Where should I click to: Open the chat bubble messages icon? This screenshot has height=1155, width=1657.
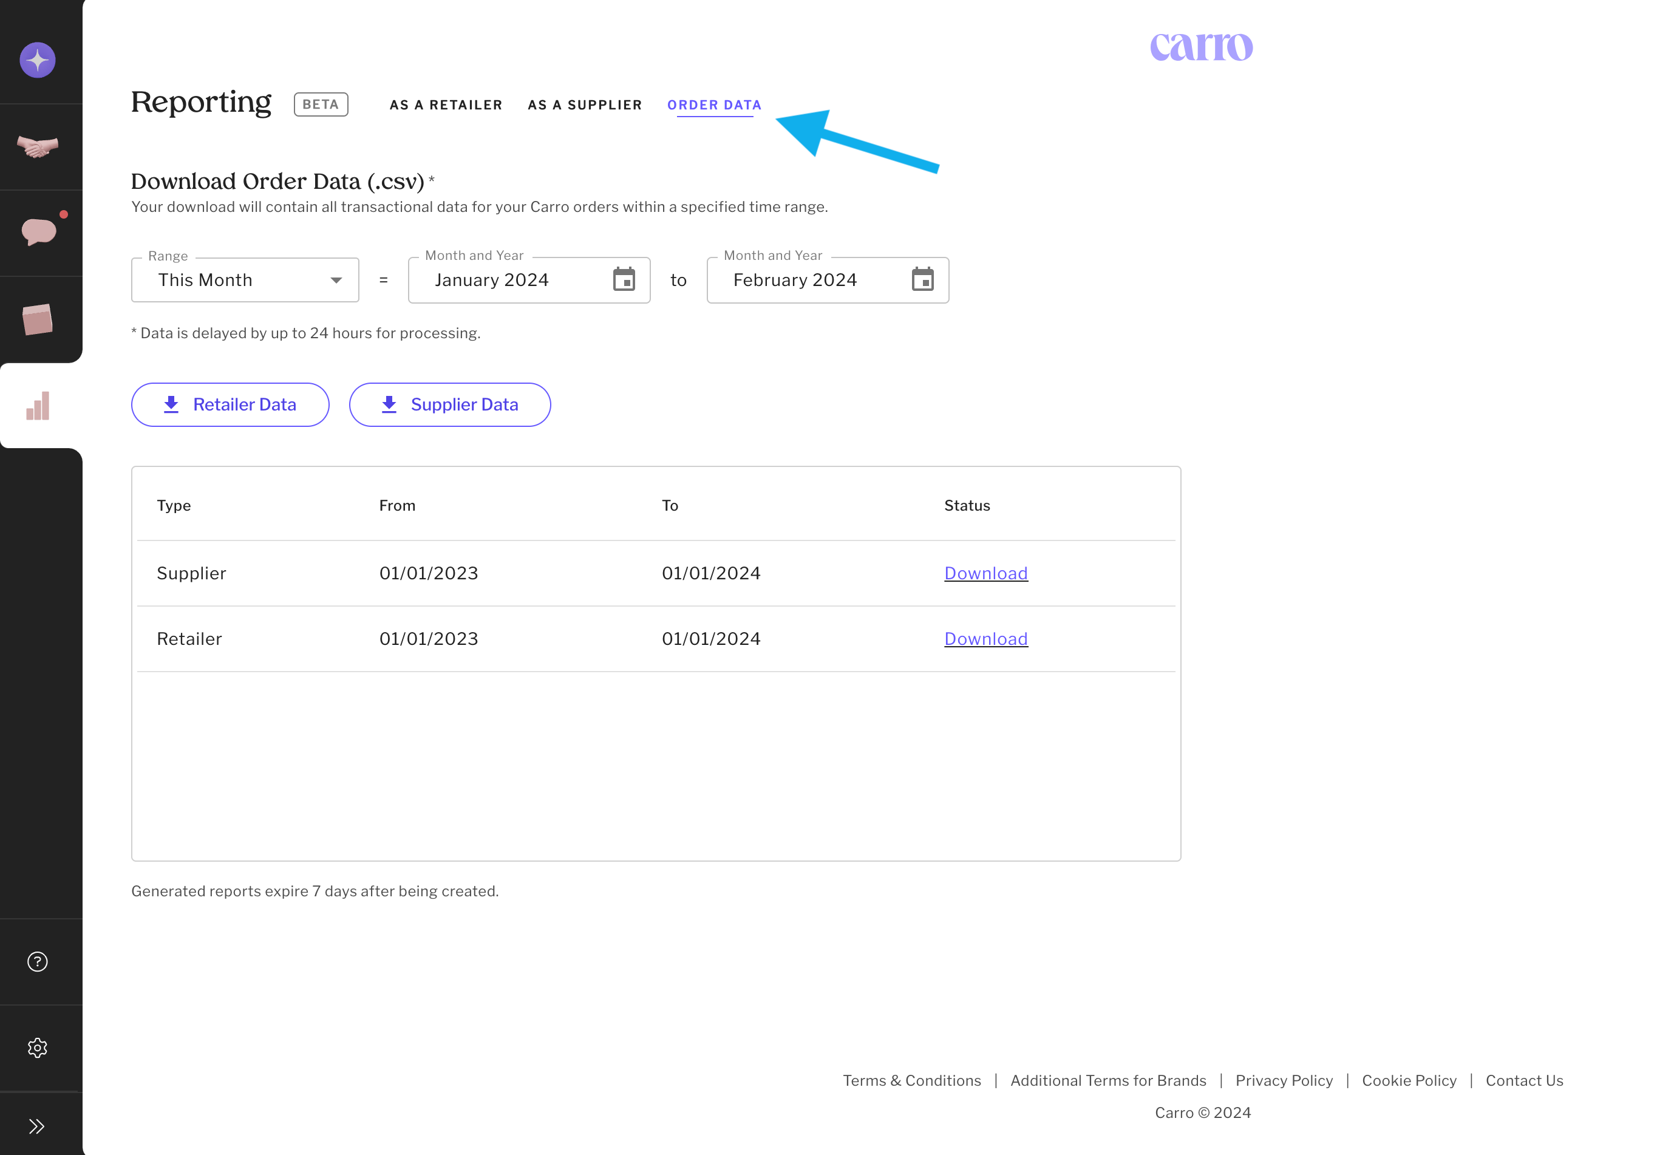pos(39,232)
